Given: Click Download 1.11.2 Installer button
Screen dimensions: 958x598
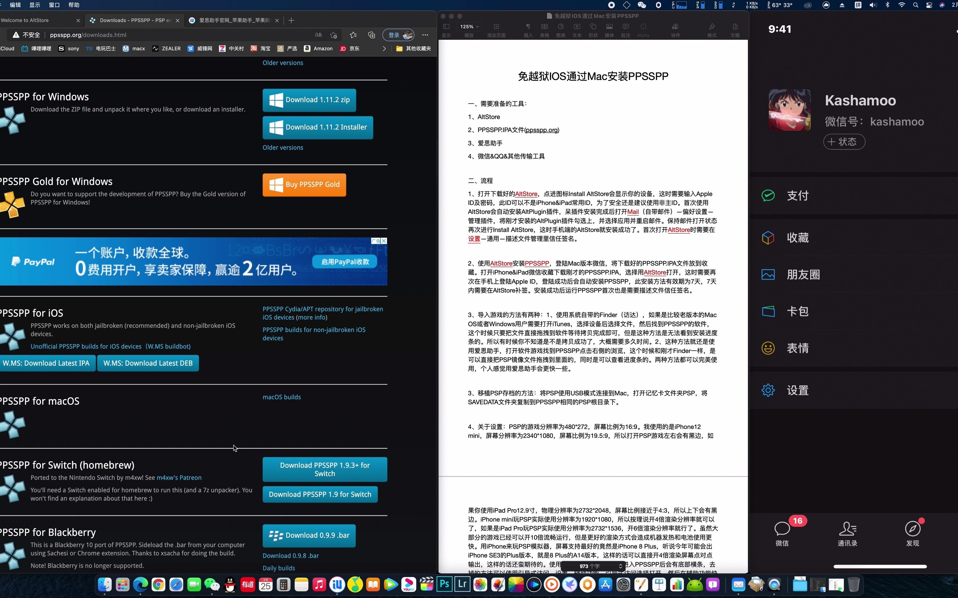Looking at the screenshot, I should 318,127.
